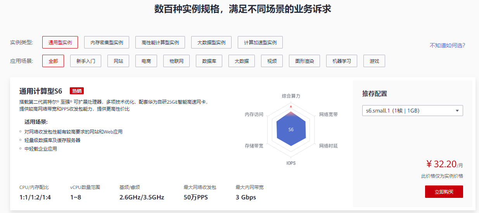The width and height of the screenshot is (479, 213).
Task: Filter by the 机器学习 scenario
Action: [342, 61]
